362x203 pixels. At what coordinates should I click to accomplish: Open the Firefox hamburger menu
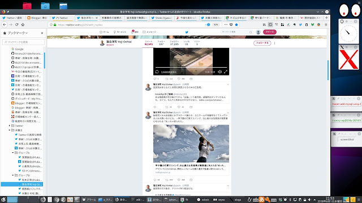pyautogui.click(x=326, y=25)
